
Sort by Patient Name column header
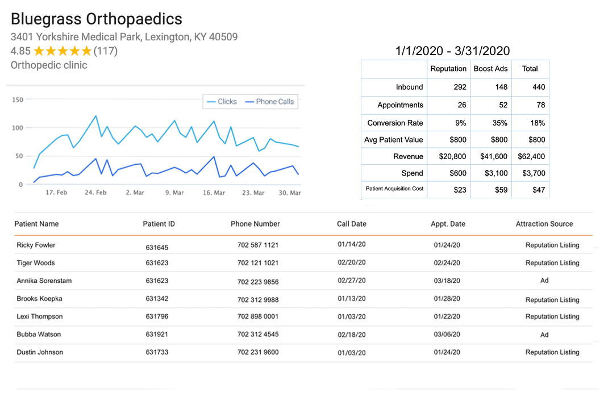click(36, 224)
